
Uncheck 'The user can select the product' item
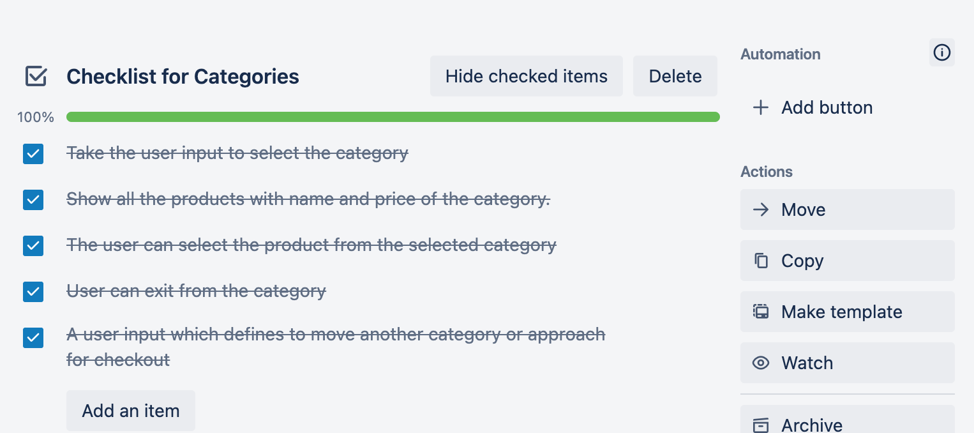(x=33, y=246)
